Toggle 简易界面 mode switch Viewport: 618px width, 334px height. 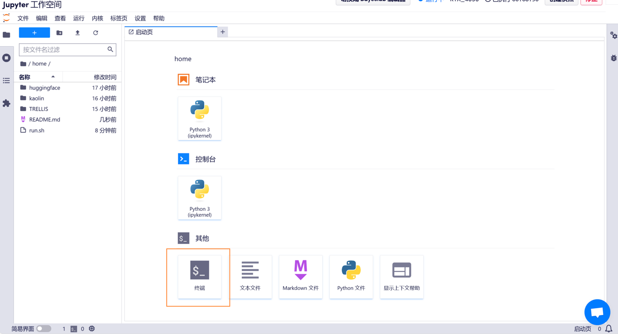tap(44, 328)
